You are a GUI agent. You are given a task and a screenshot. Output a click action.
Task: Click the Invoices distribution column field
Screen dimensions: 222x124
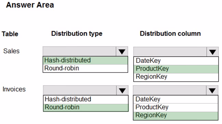point(170,90)
